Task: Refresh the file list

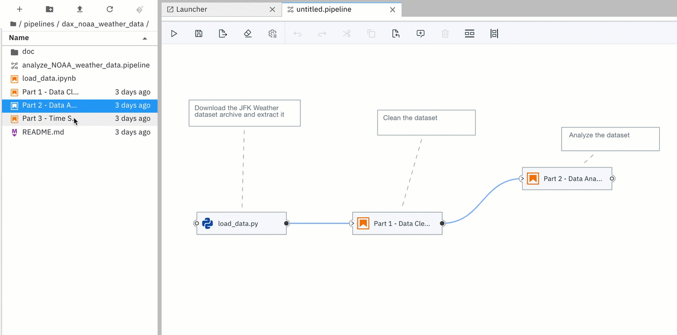Action: coord(110,9)
